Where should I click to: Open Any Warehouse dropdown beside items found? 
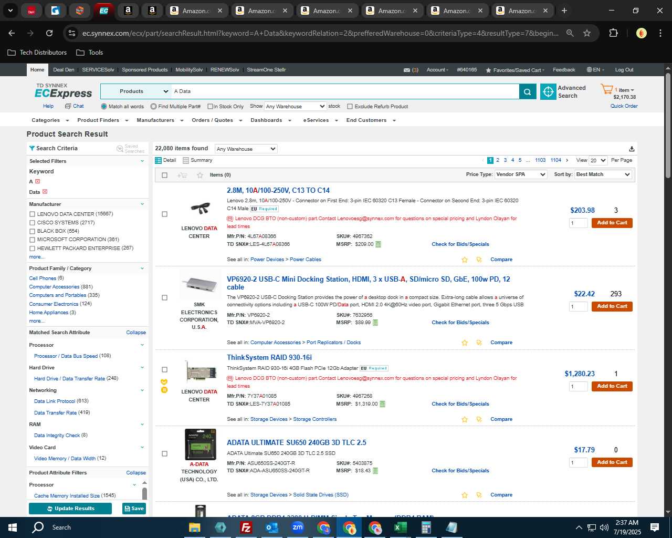pos(246,149)
